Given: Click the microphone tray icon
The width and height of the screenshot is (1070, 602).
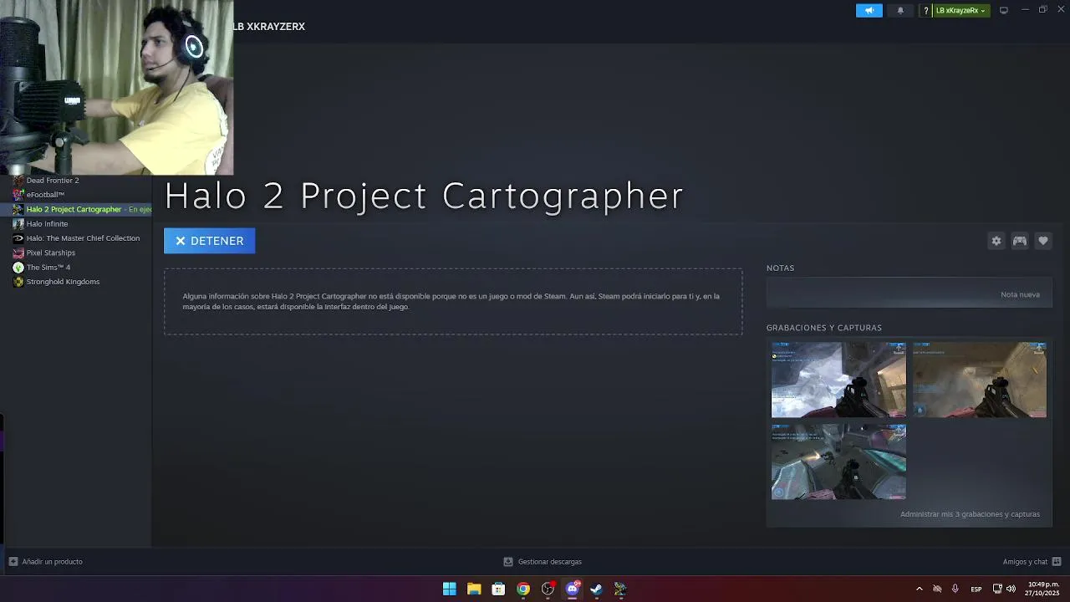Looking at the screenshot, I should (955, 589).
